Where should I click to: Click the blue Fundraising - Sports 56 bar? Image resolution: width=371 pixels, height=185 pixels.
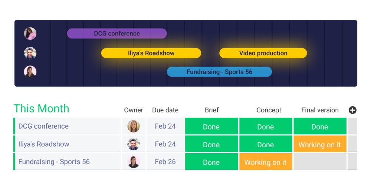pos(219,72)
